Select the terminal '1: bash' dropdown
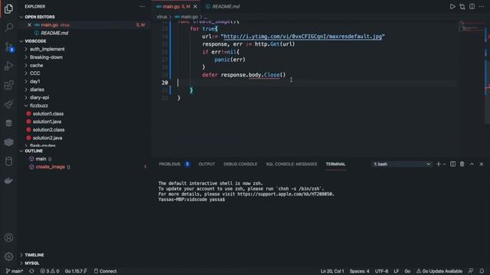490x275 pixels. (401, 164)
